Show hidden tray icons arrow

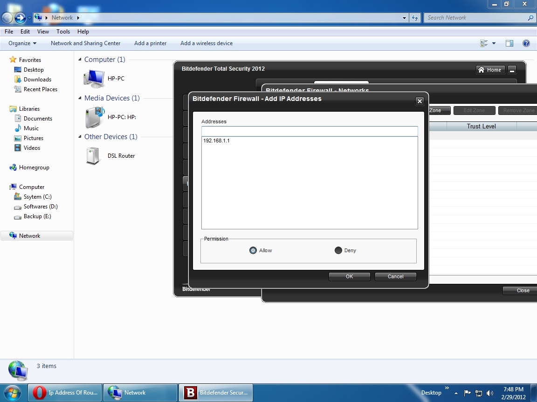456,393
